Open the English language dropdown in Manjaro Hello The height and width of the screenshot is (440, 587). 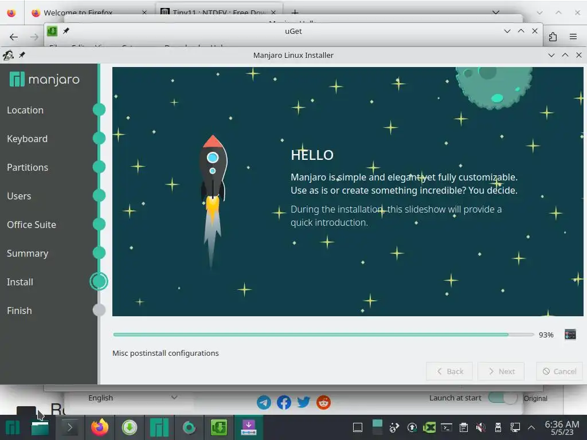pos(132,398)
